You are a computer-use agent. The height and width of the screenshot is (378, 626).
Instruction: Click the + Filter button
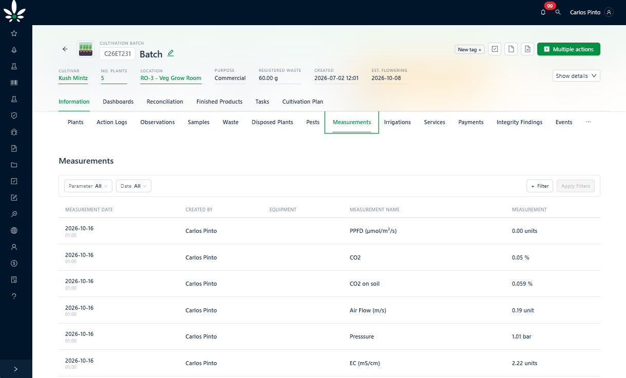pos(540,186)
